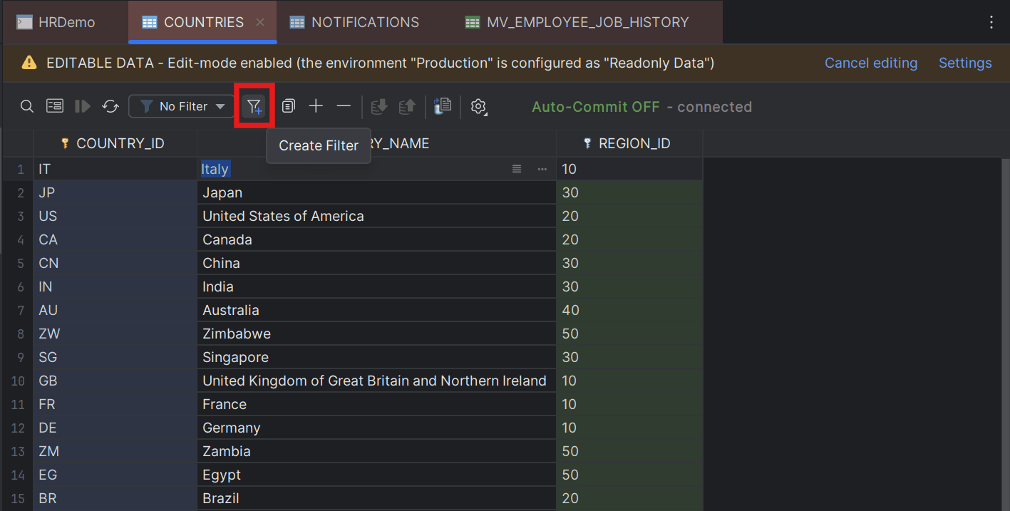
Task: Select the DE country ID cell
Action: (x=115, y=428)
